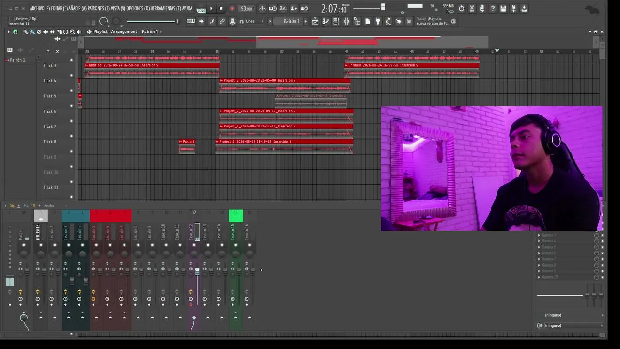The image size is (620, 349).
Task: Click the fader of mixer insert 12
Action: pyautogui.click(x=197, y=271)
